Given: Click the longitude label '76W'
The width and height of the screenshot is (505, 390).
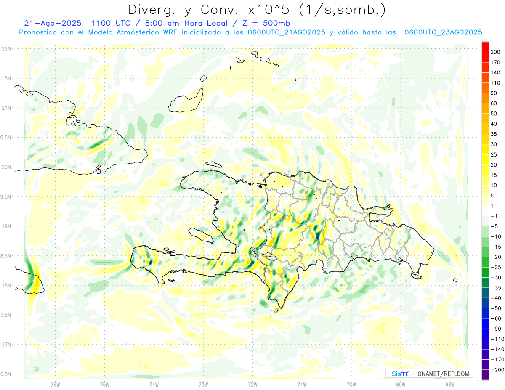Looking at the screenshot, I should tap(55, 385).
